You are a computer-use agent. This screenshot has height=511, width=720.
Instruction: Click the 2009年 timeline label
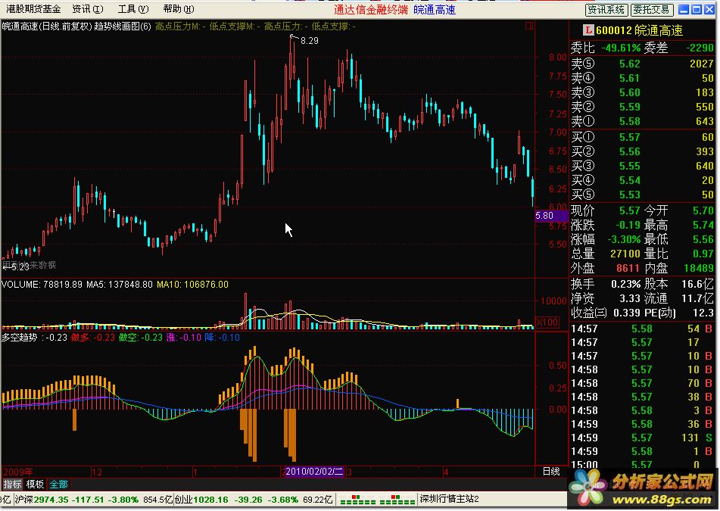pyautogui.click(x=18, y=472)
